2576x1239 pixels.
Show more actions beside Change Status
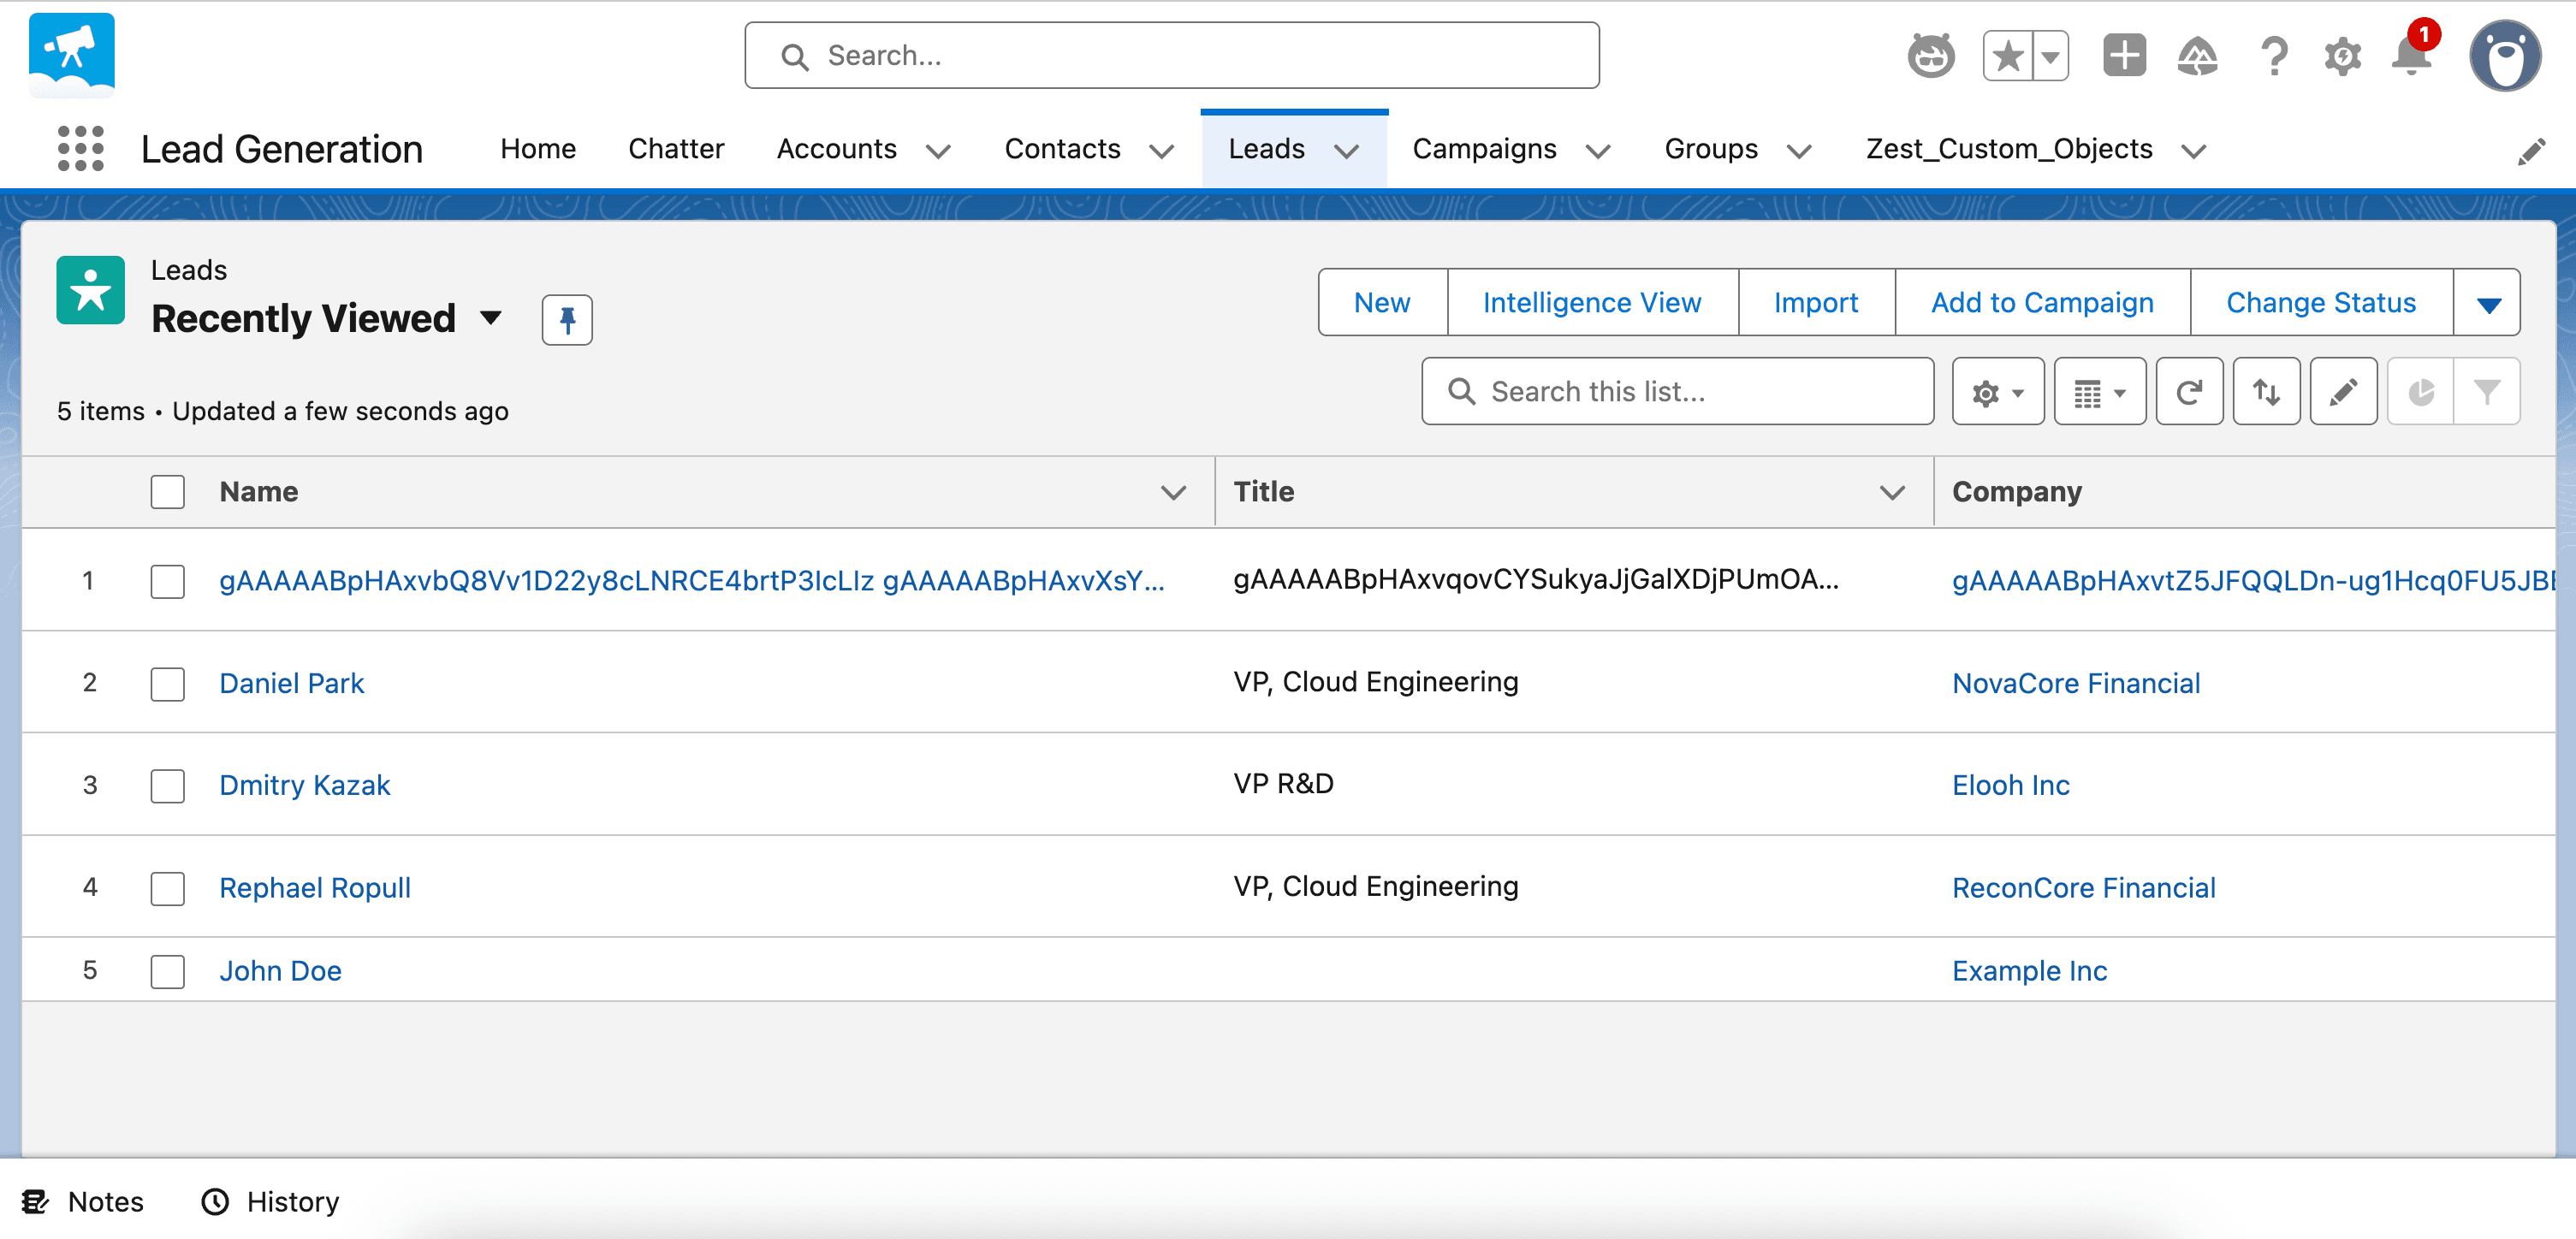click(2488, 303)
